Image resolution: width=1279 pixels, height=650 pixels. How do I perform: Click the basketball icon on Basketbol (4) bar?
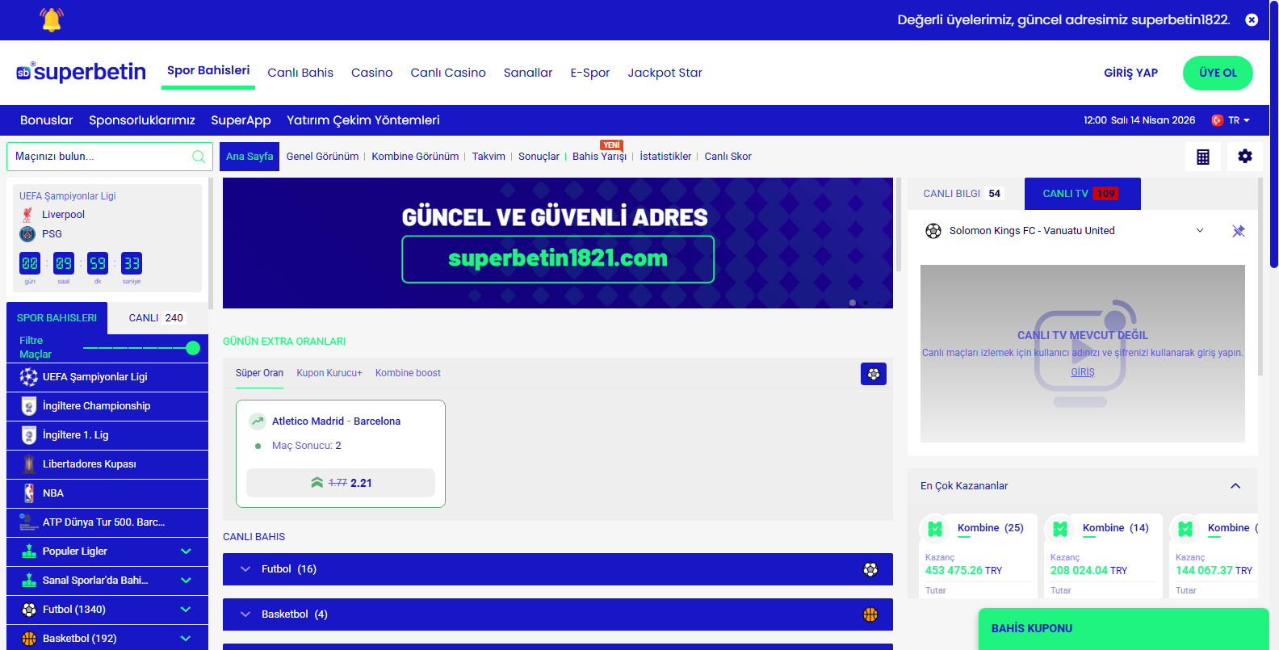[x=870, y=614]
